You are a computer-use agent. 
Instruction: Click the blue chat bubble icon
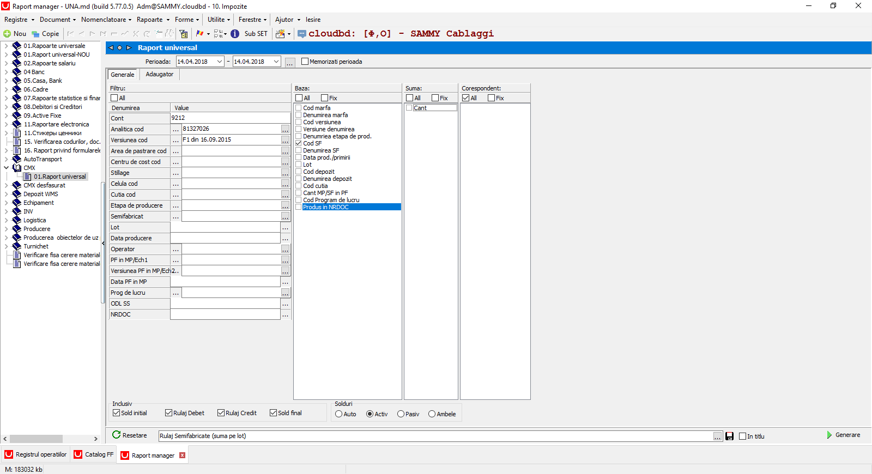pyautogui.click(x=302, y=34)
